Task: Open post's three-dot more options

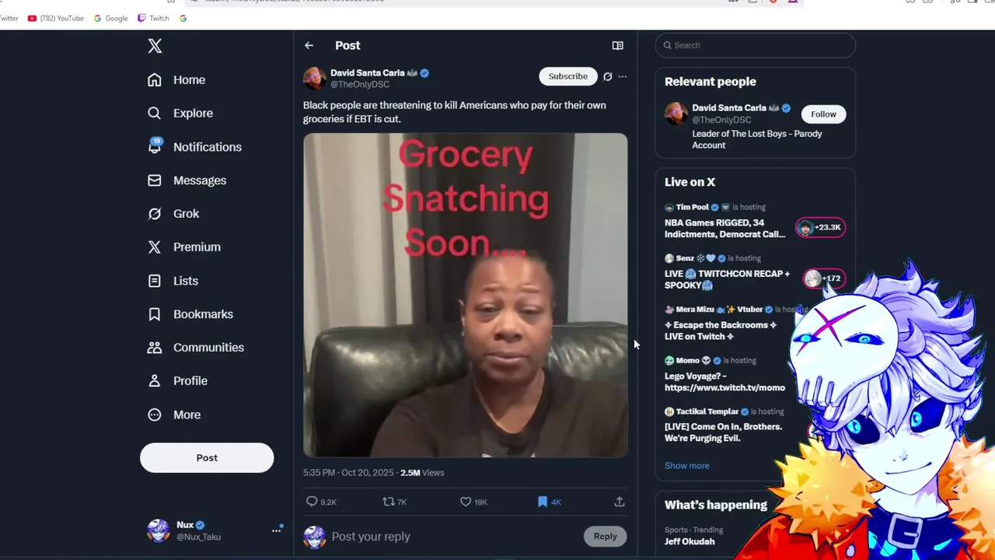Action: 622,76
